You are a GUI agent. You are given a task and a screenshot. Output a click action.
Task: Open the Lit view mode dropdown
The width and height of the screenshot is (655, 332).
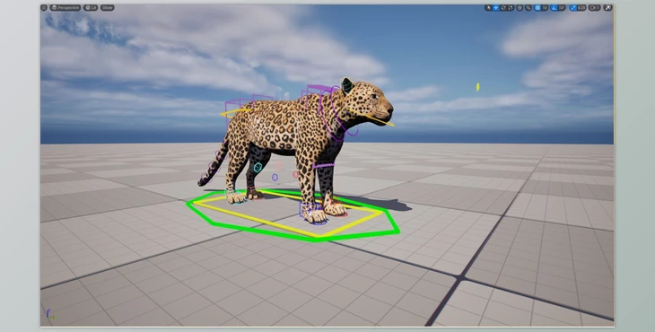click(x=91, y=7)
